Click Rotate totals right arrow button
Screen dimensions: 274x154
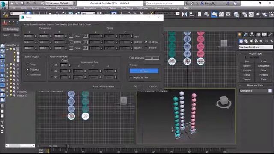(x=85, y=42)
